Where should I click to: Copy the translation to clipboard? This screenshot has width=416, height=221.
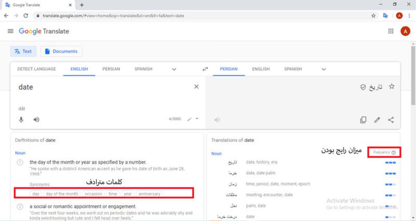(363, 120)
